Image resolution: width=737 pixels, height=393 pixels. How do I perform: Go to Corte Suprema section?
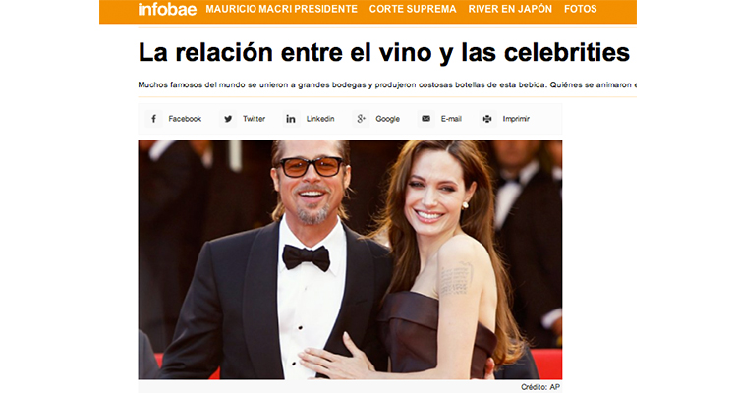point(413,9)
